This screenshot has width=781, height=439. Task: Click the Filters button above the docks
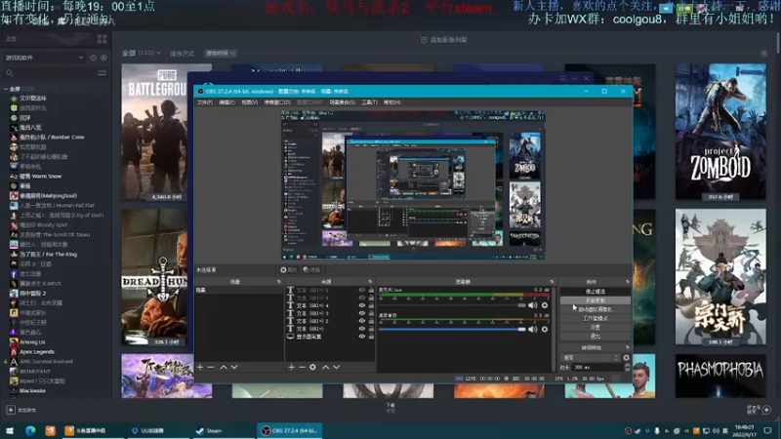[311, 270]
